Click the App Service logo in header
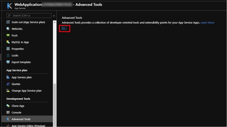The height and width of the screenshot is (127, 227). point(10,6)
